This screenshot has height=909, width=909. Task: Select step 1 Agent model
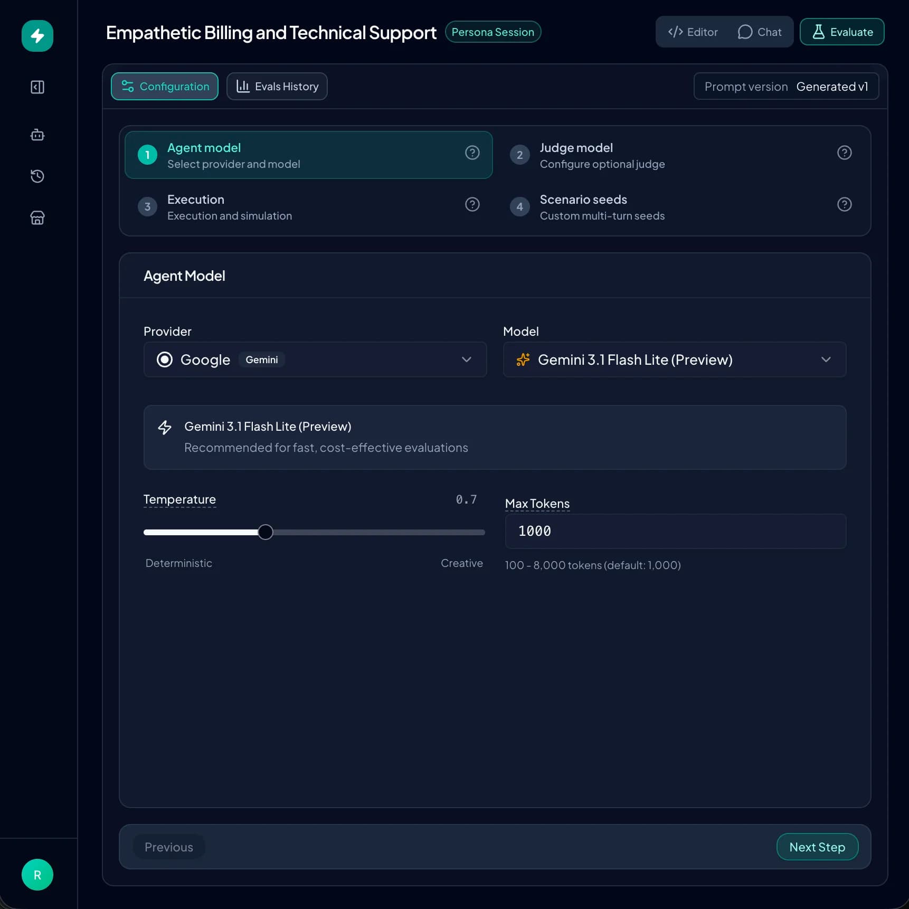coord(308,155)
